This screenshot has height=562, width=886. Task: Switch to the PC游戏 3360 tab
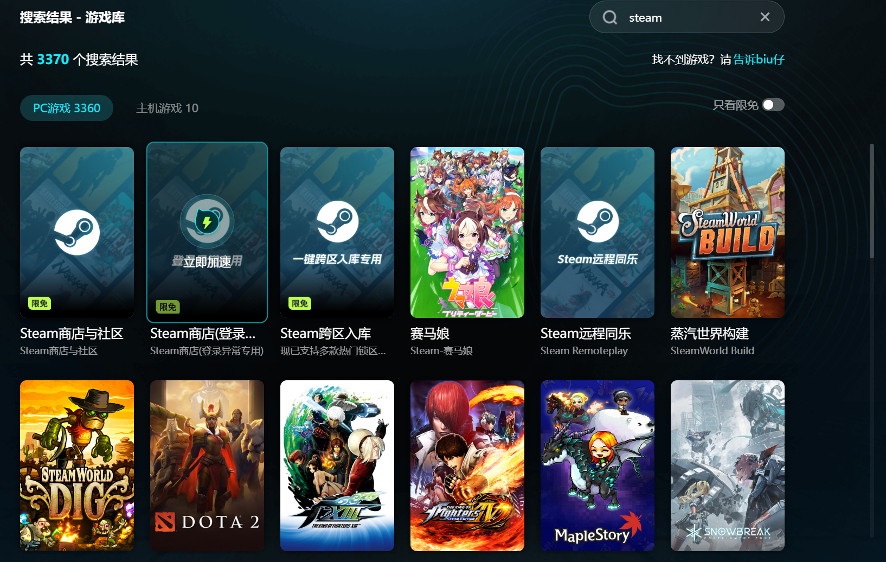[x=67, y=108]
